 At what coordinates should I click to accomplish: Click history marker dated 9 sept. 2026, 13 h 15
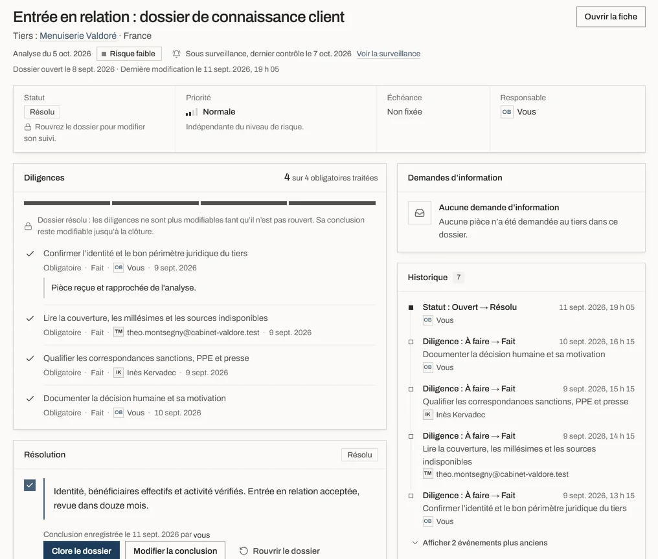pos(411,496)
